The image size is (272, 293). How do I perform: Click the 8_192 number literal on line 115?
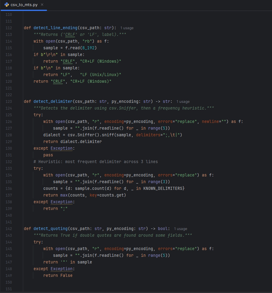(88, 48)
